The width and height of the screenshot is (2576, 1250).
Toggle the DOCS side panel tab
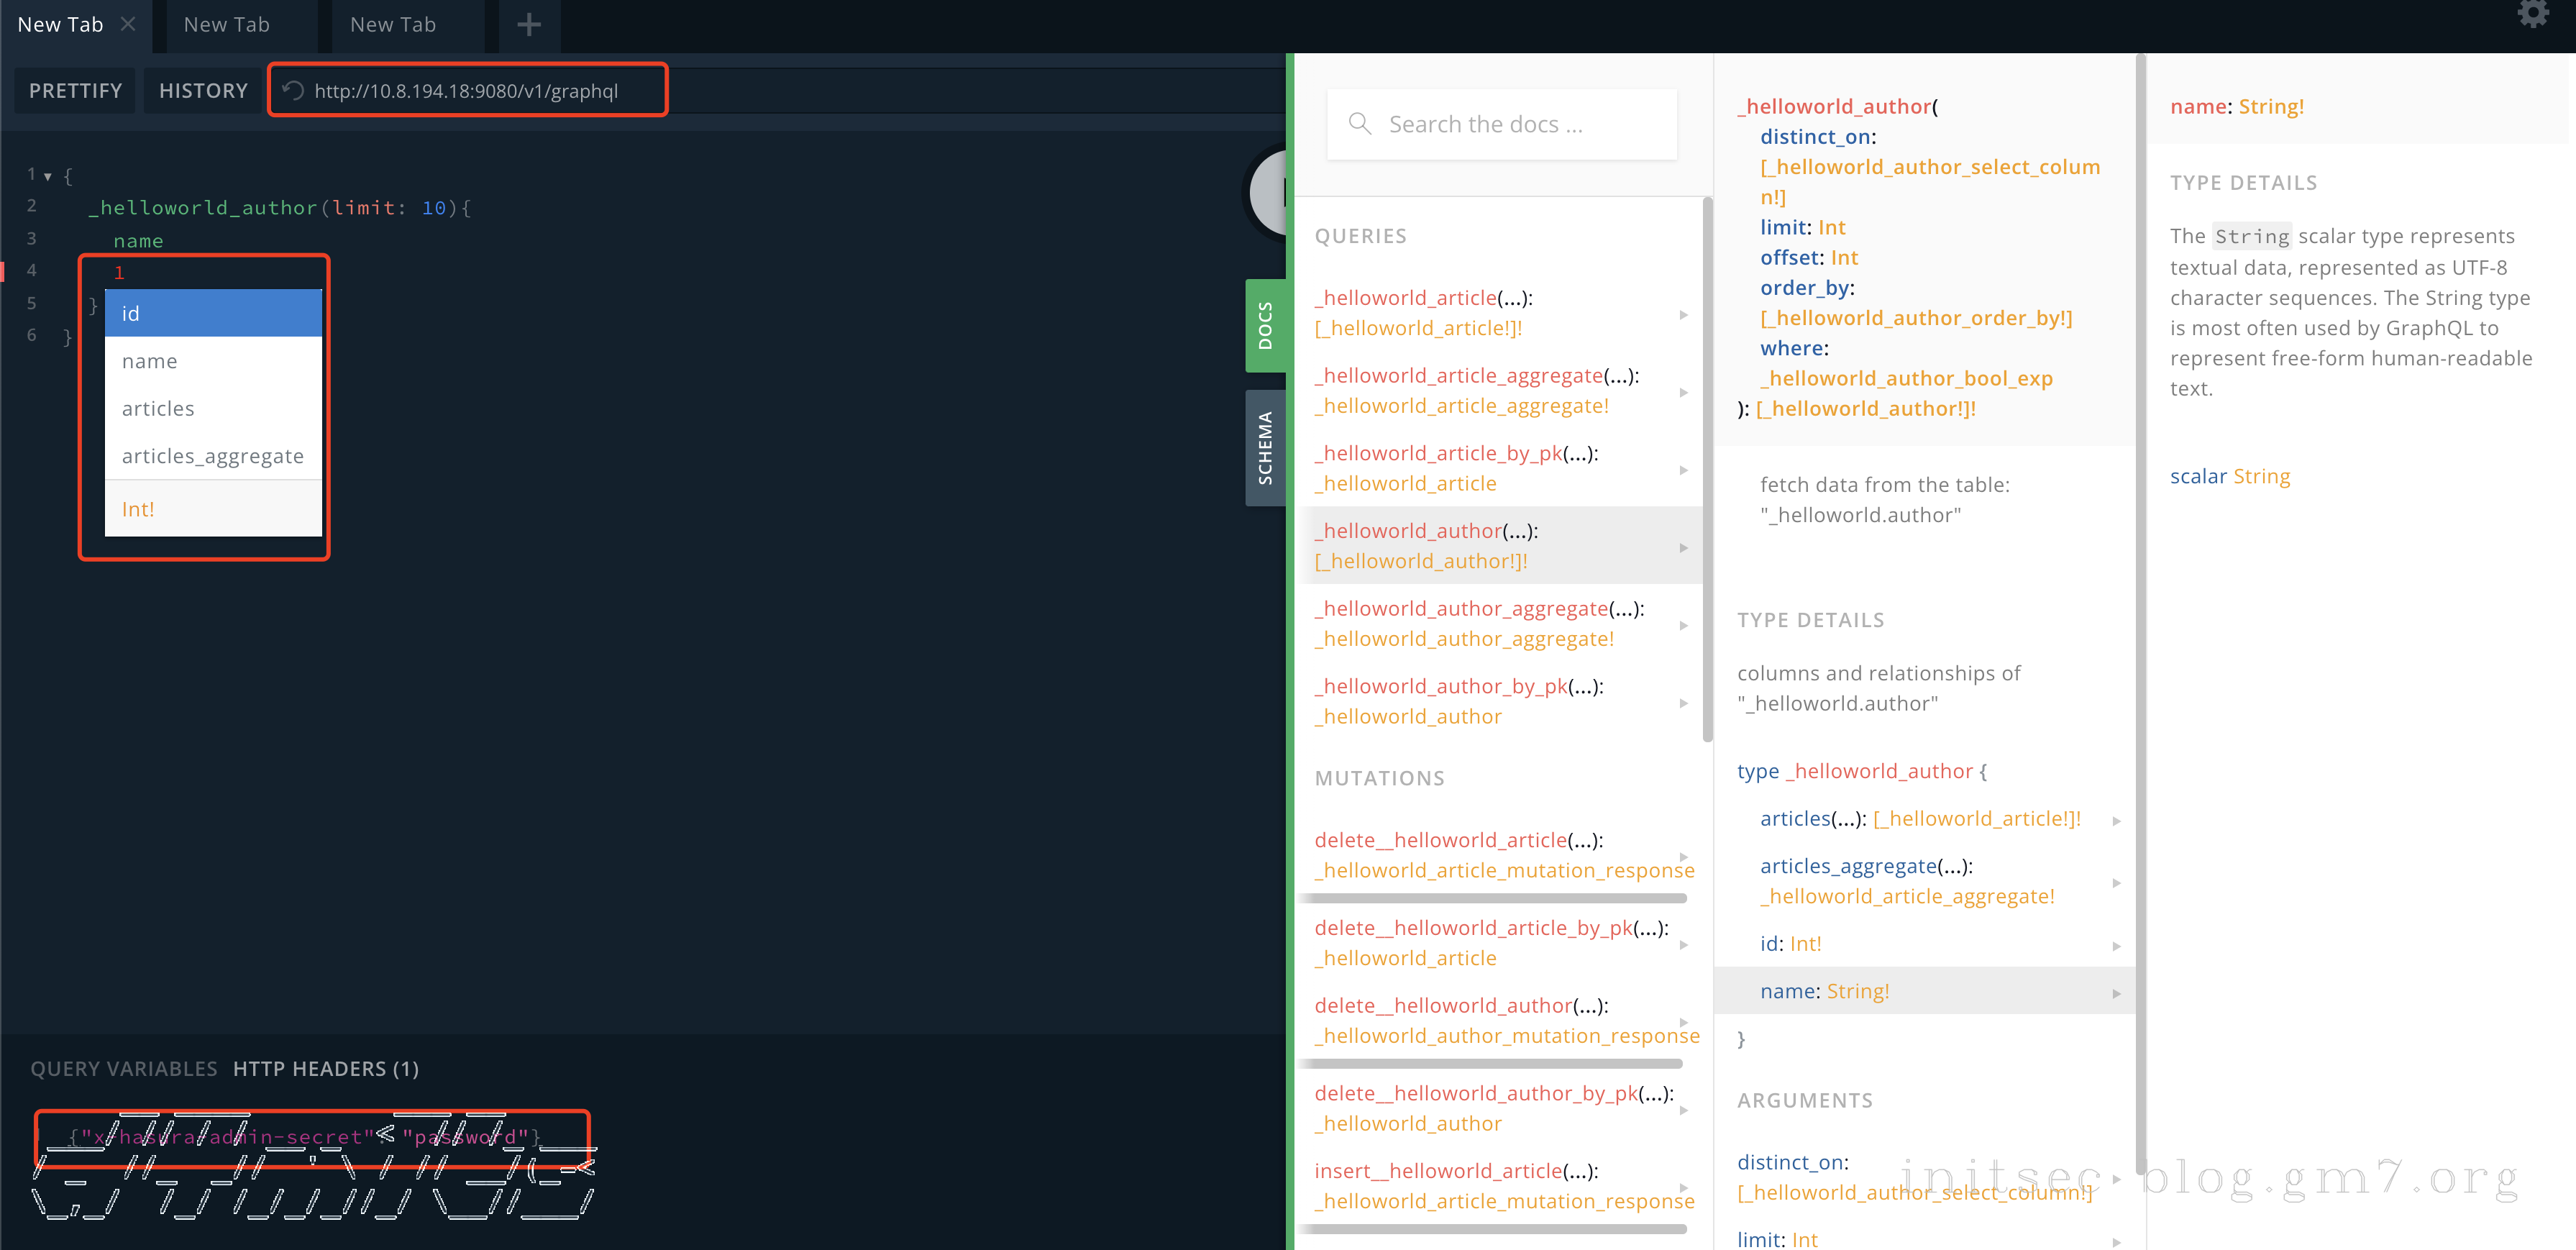point(1265,325)
